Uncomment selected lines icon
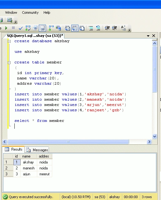161x200 pixels. [98, 28]
